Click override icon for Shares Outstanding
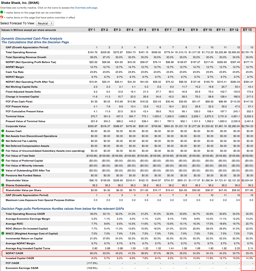This screenshot has width=256, height=271. click(x=3, y=185)
